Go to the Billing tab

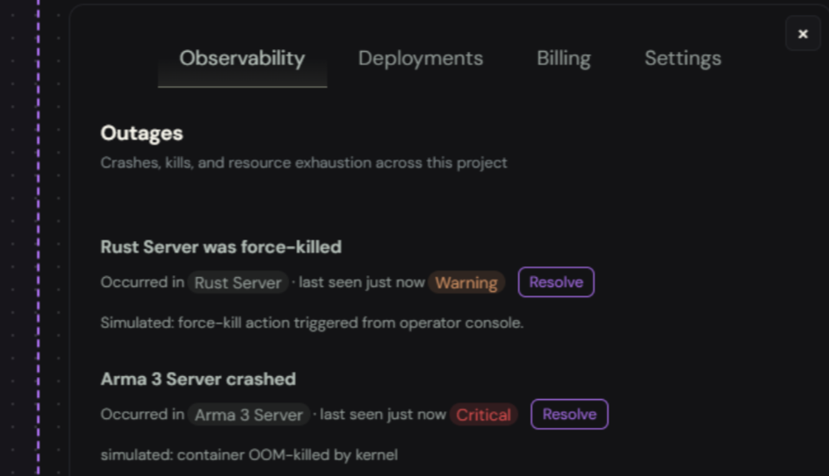click(x=563, y=59)
